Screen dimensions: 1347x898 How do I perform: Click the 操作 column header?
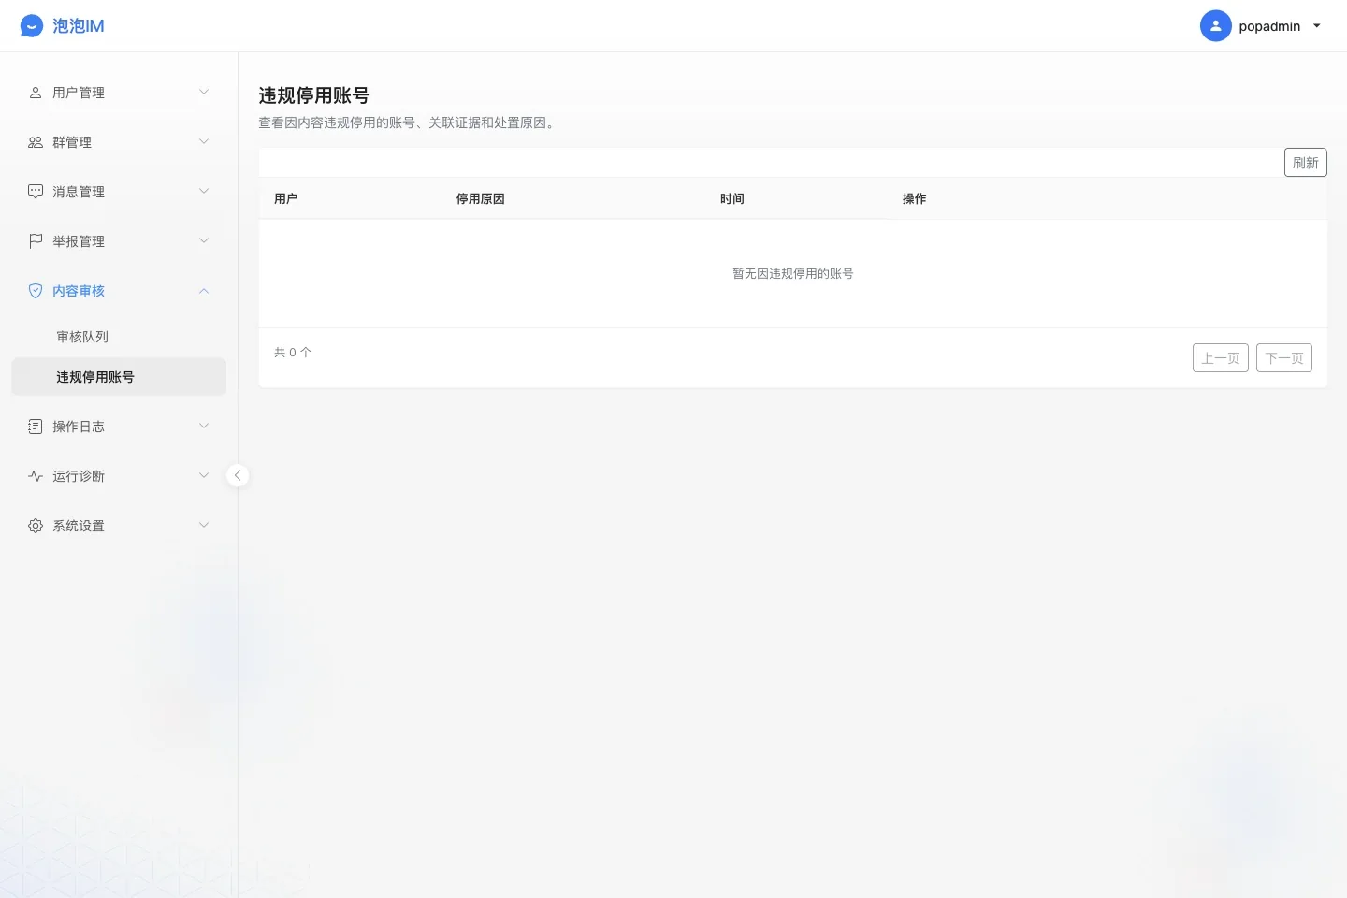click(915, 198)
